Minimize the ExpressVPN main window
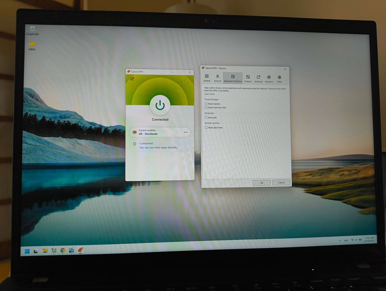386x291 pixels. (173, 72)
